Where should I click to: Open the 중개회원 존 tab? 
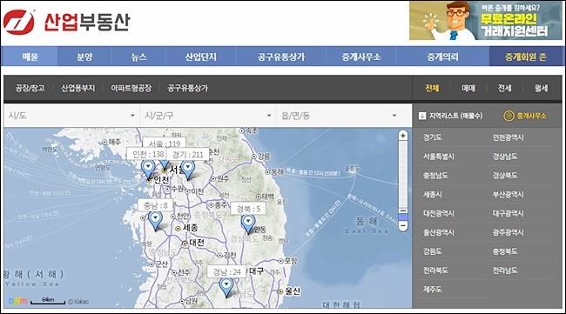pos(526,57)
